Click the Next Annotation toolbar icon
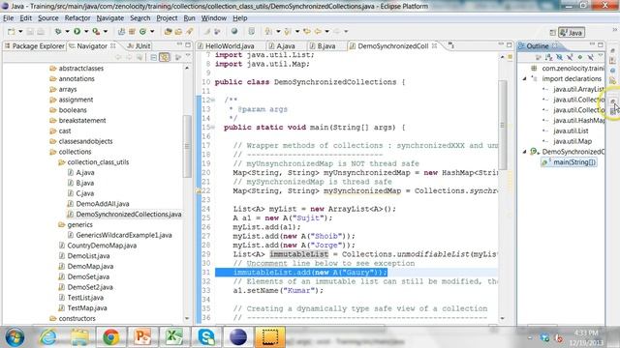620x348 pixels. click(x=268, y=32)
